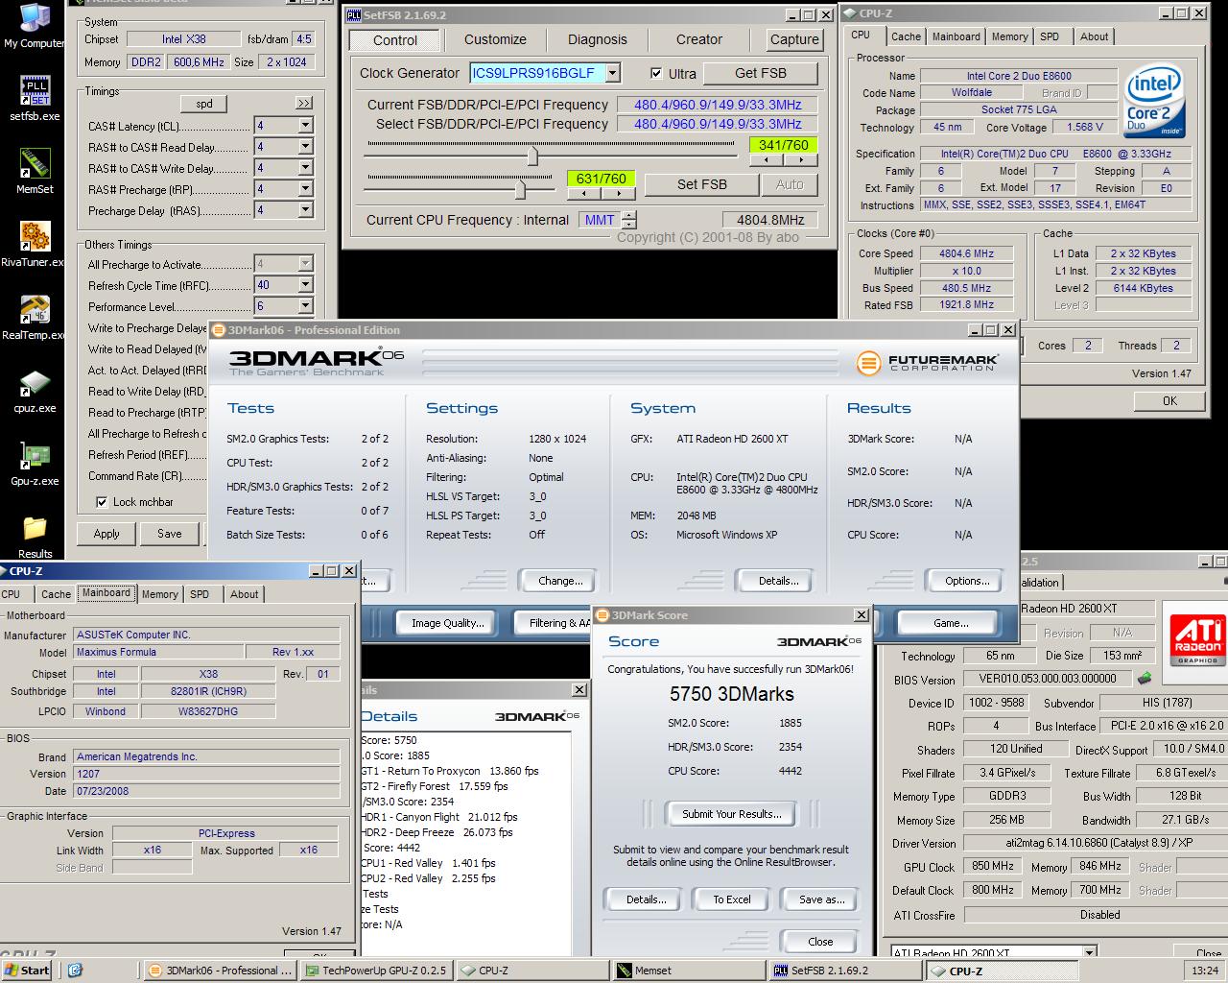
Task: Launch RealTemp from the desktop
Action: 34,317
